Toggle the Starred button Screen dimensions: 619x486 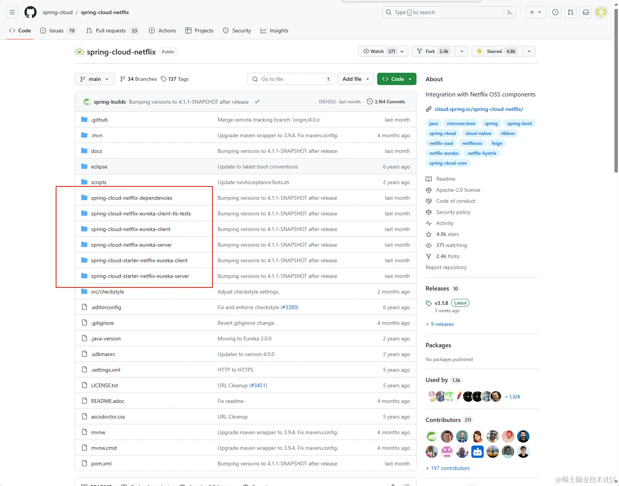[497, 51]
